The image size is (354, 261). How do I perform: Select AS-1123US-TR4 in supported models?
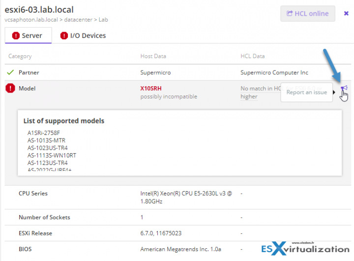[x=47, y=163]
